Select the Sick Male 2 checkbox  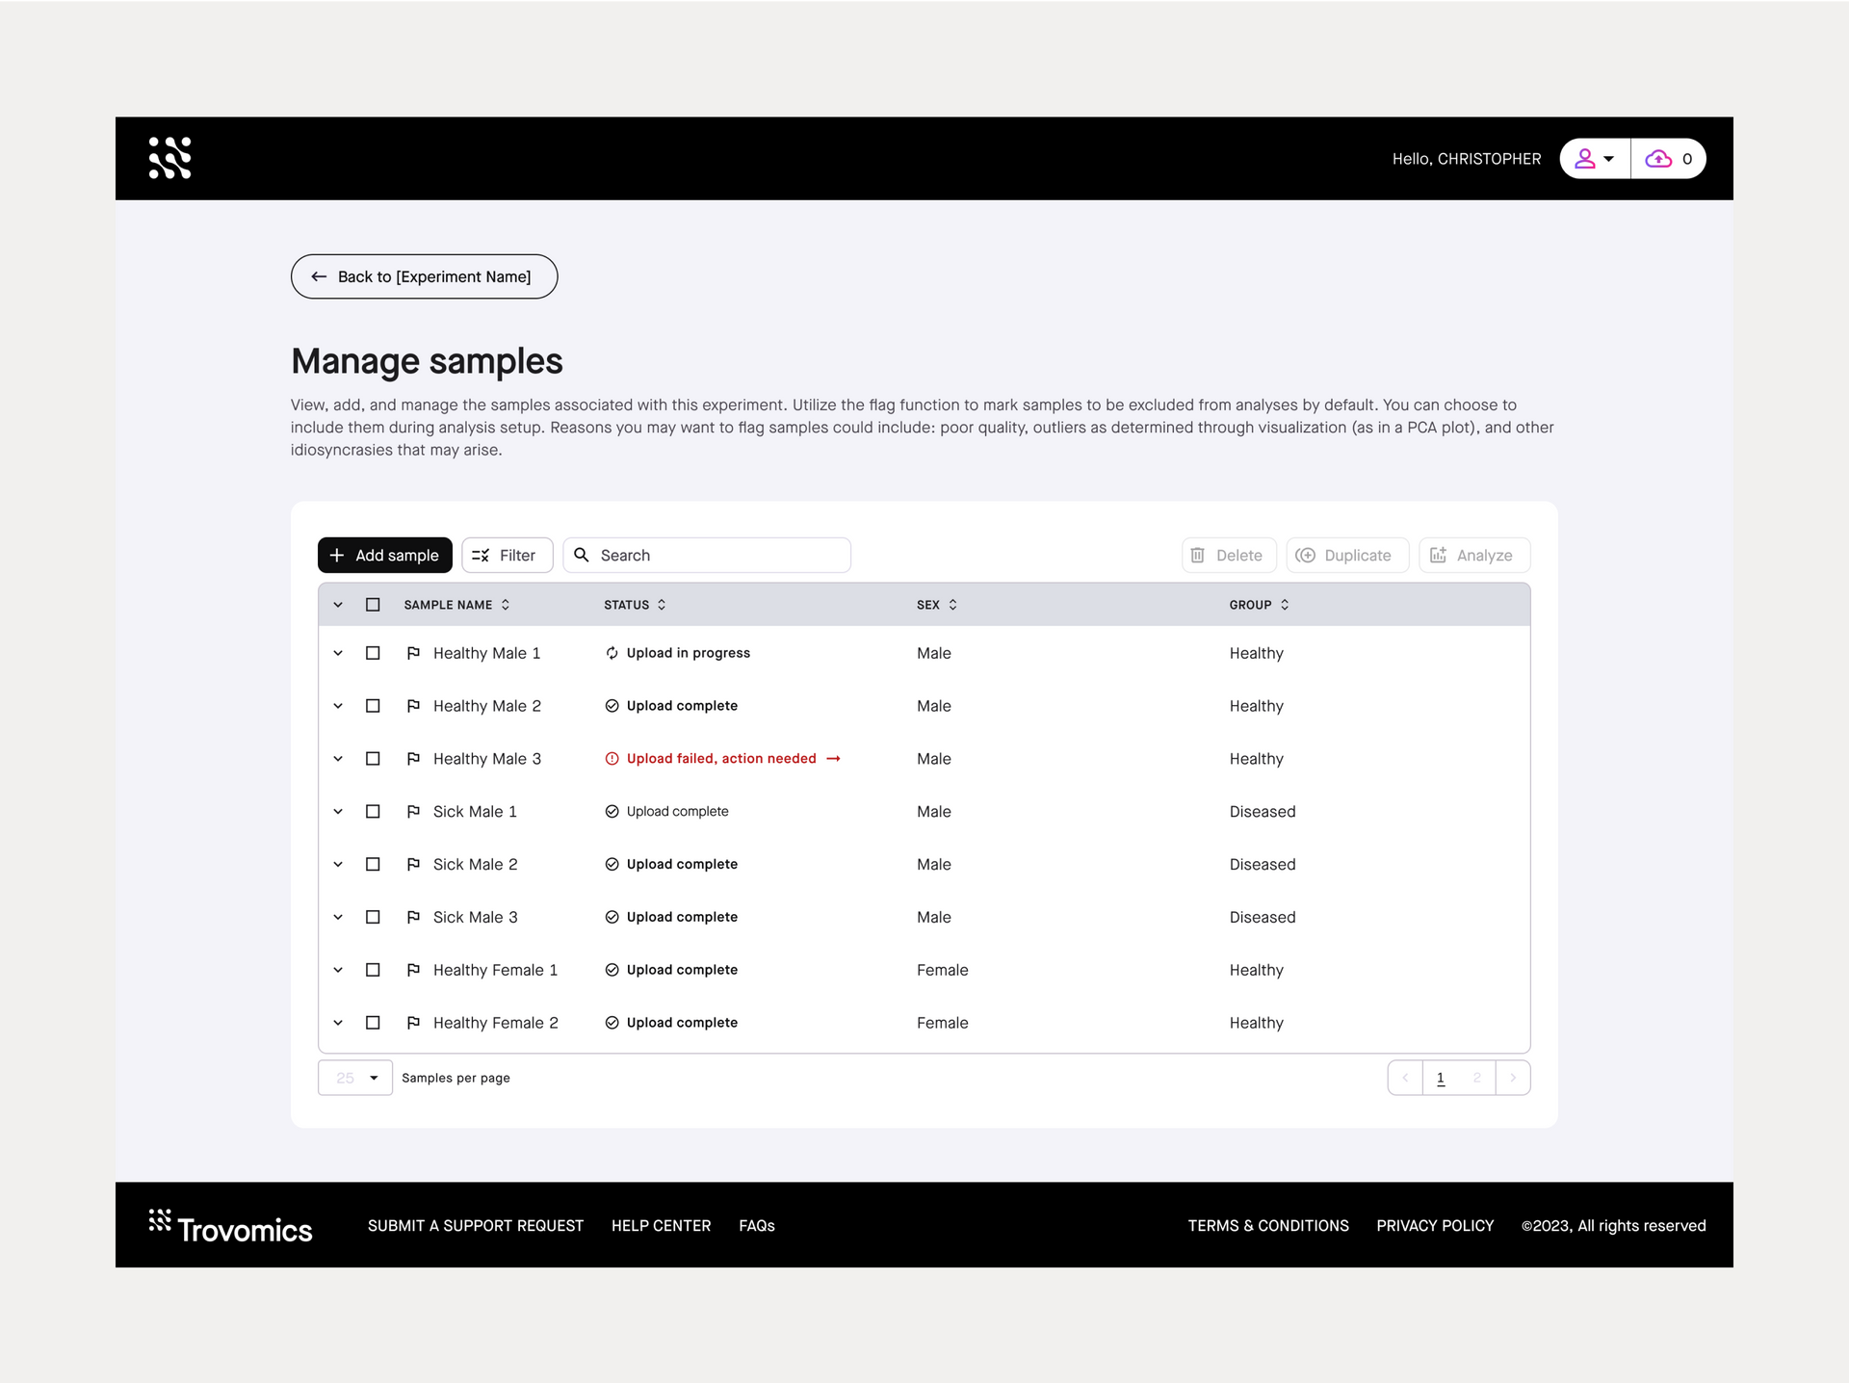373,864
